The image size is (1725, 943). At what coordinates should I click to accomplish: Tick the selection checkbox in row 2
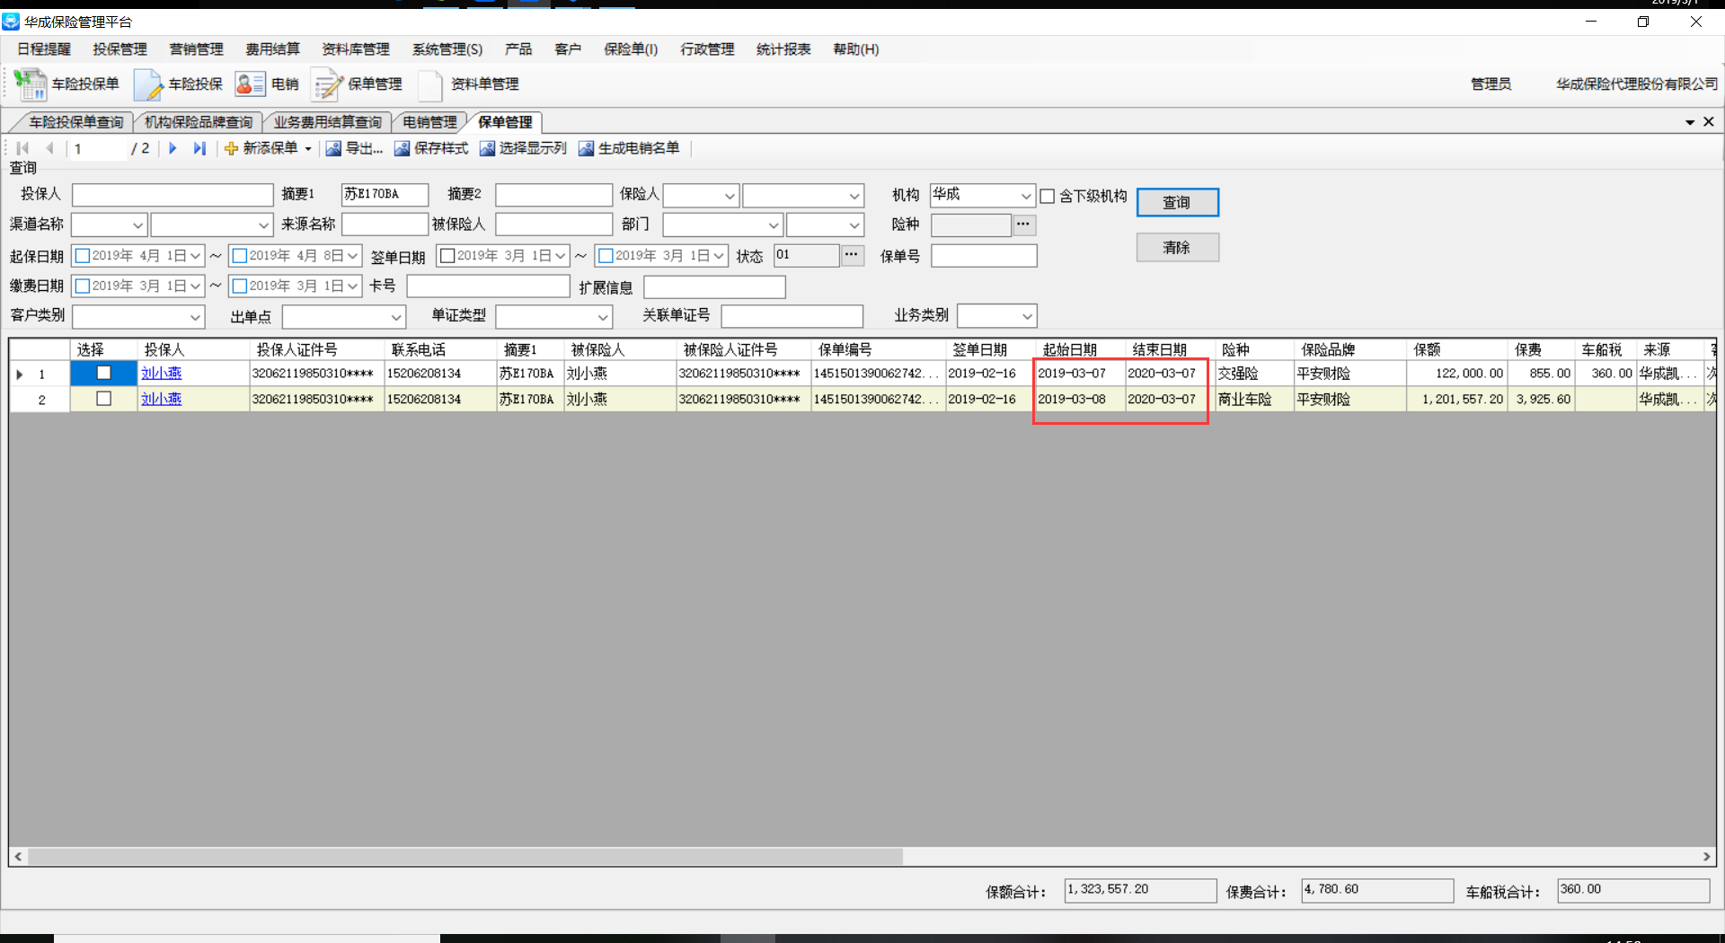[104, 399]
